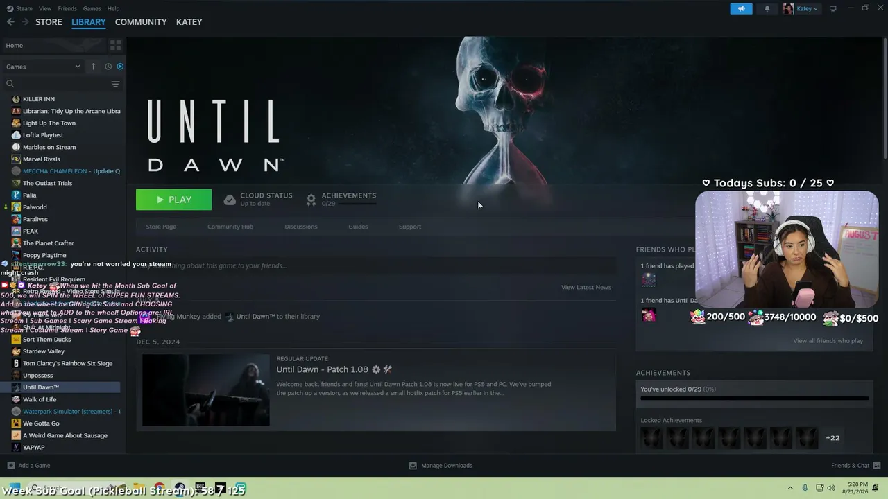Viewport: 888px width, 499px height.
Task: Enter Big Picture mode icon
Action: [x=833, y=8]
